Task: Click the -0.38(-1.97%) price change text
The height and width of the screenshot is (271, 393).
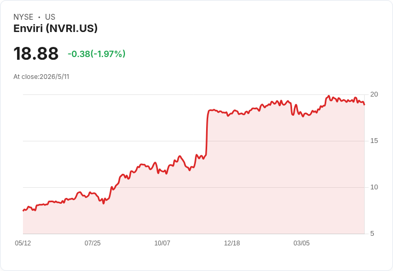Action: (97, 54)
